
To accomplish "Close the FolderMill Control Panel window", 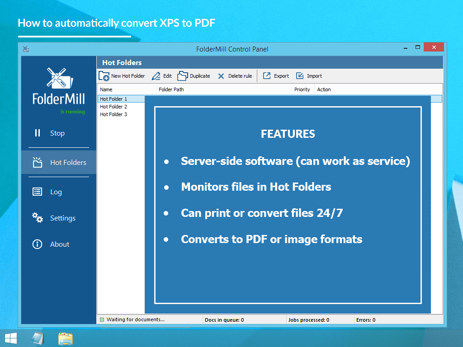I will (434, 47).
